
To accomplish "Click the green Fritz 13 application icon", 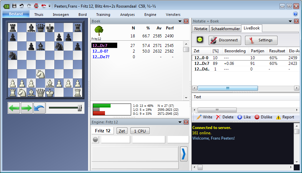I will click(x=6, y=6).
